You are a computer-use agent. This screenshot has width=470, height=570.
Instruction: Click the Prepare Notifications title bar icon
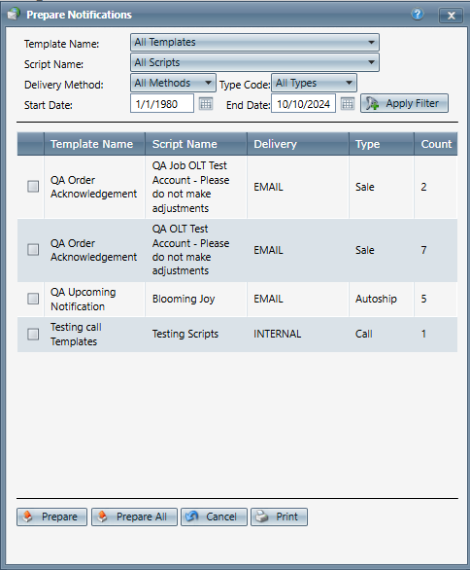click(14, 15)
